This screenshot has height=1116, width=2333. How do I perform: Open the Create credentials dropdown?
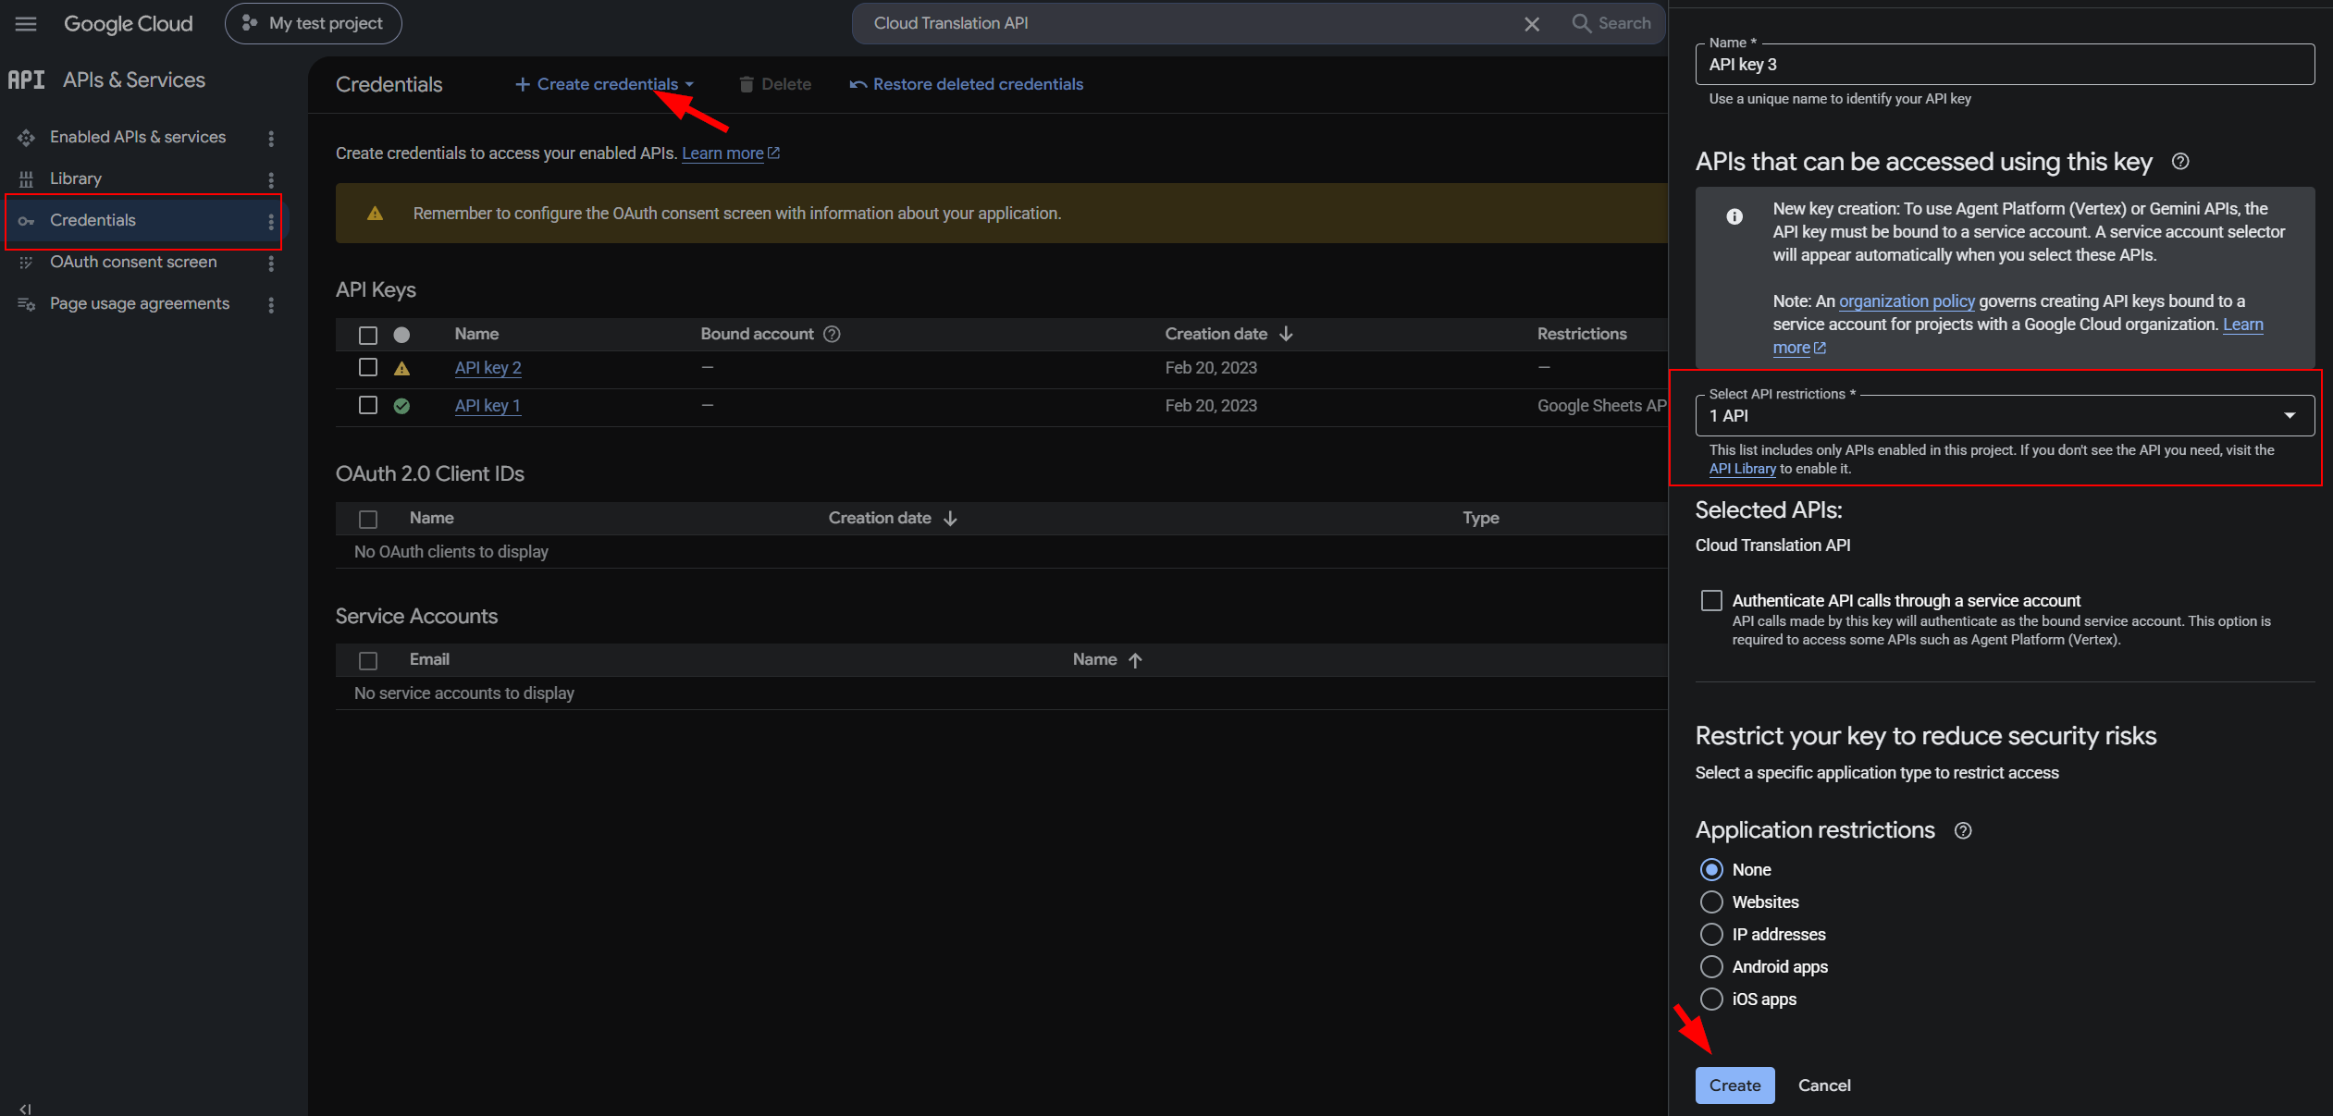(x=604, y=84)
